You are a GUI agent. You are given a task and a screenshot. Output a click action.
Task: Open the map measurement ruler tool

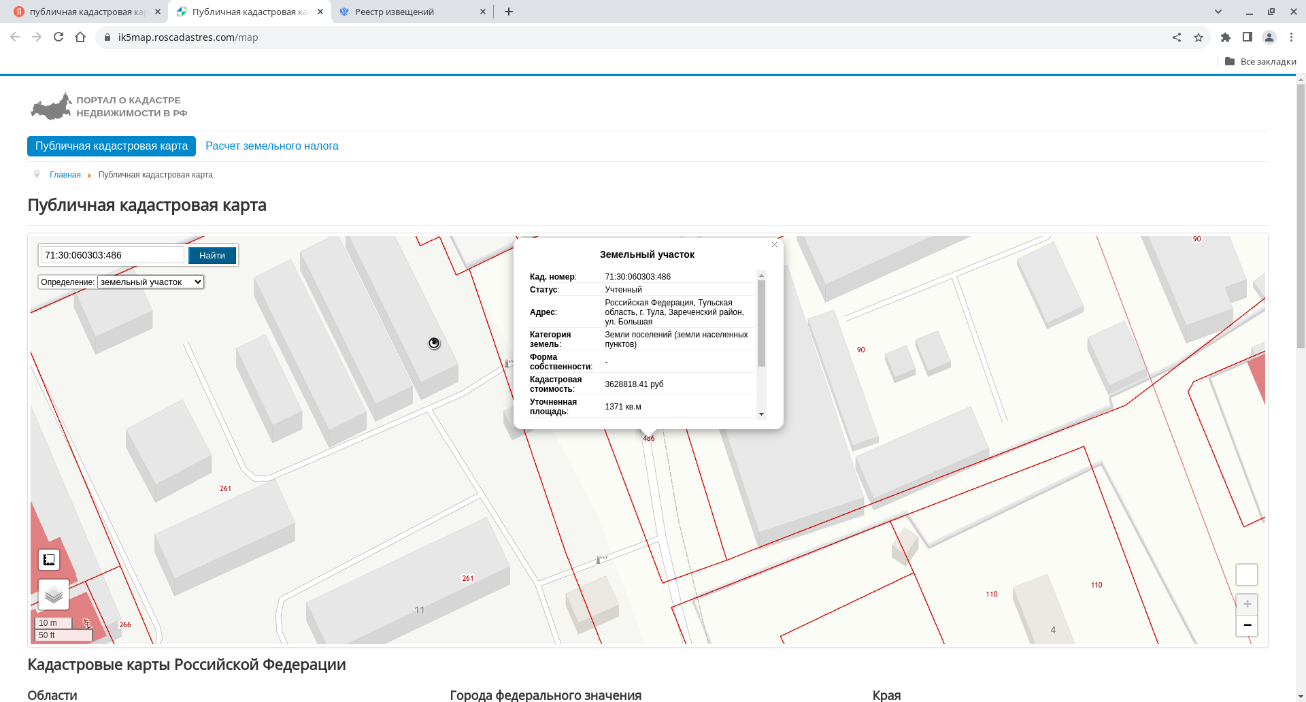(x=49, y=560)
